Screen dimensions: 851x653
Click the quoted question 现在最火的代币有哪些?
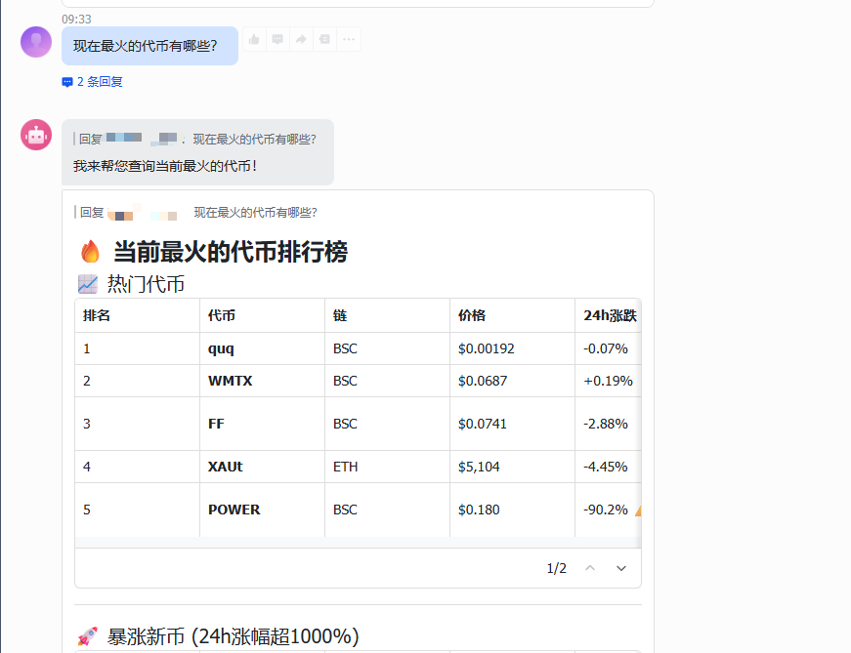click(255, 212)
